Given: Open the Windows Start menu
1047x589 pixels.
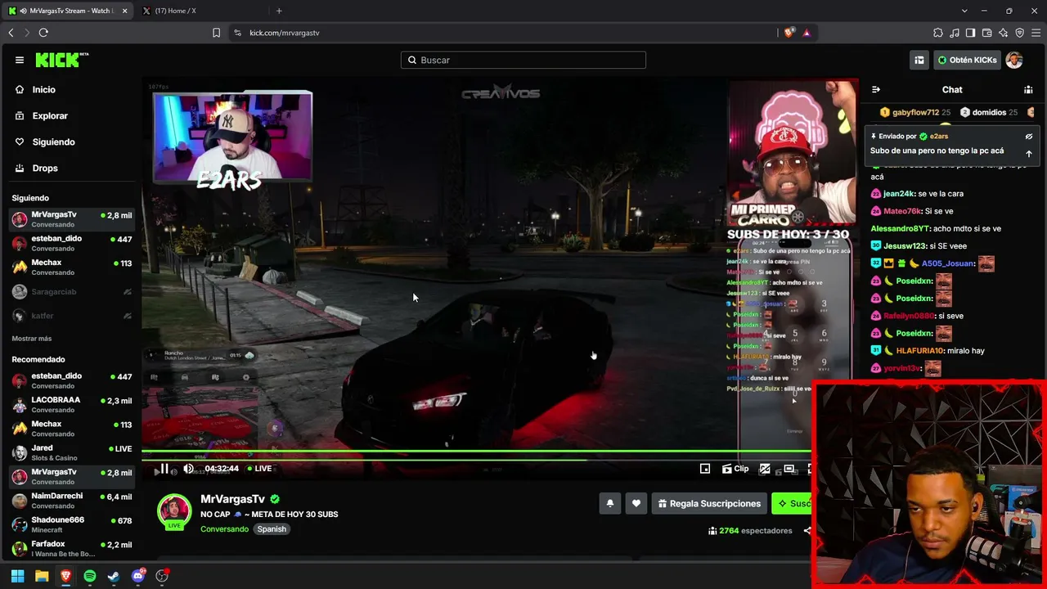Looking at the screenshot, I should (x=17, y=576).
